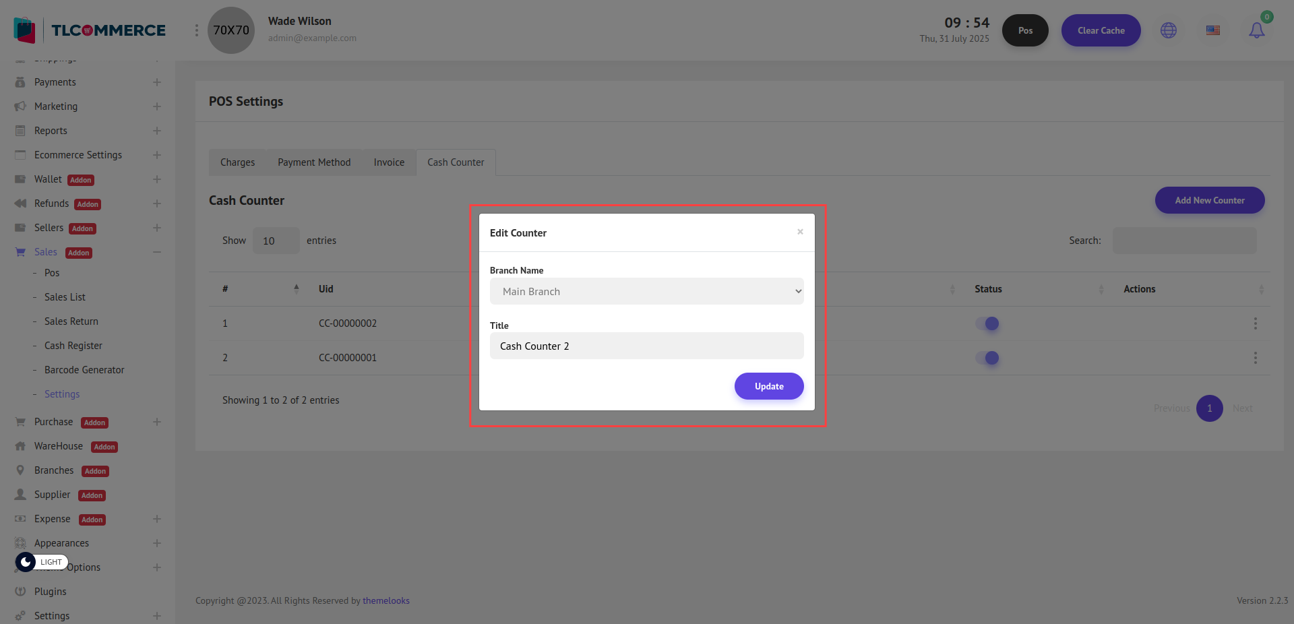Click the three-dot menu beside the logo

(197, 30)
